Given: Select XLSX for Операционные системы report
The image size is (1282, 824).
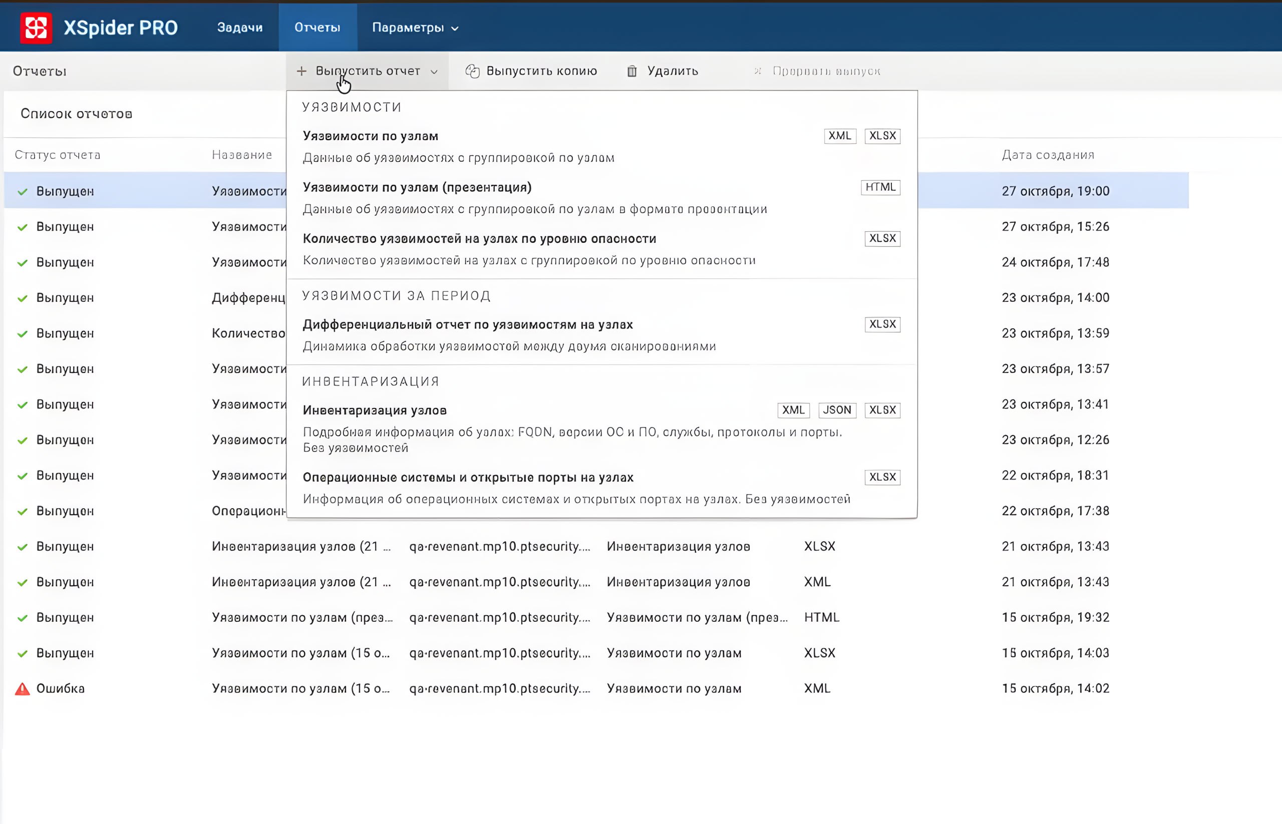Looking at the screenshot, I should [x=882, y=477].
